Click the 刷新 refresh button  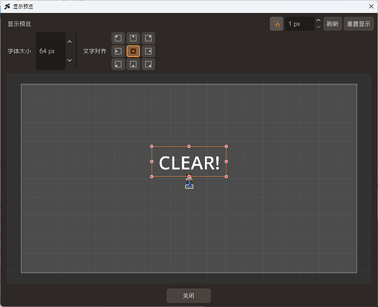(333, 23)
